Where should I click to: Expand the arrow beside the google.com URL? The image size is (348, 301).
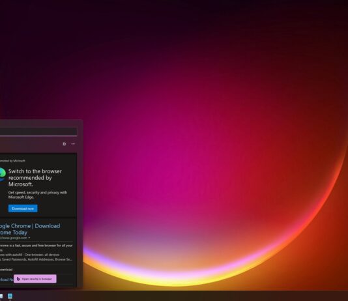point(29,238)
